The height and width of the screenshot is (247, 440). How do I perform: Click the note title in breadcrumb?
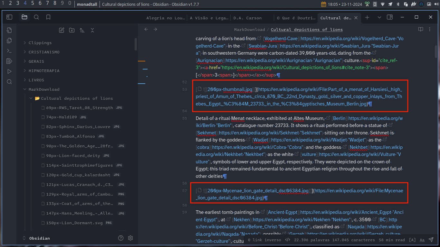pyautogui.click(x=307, y=30)
